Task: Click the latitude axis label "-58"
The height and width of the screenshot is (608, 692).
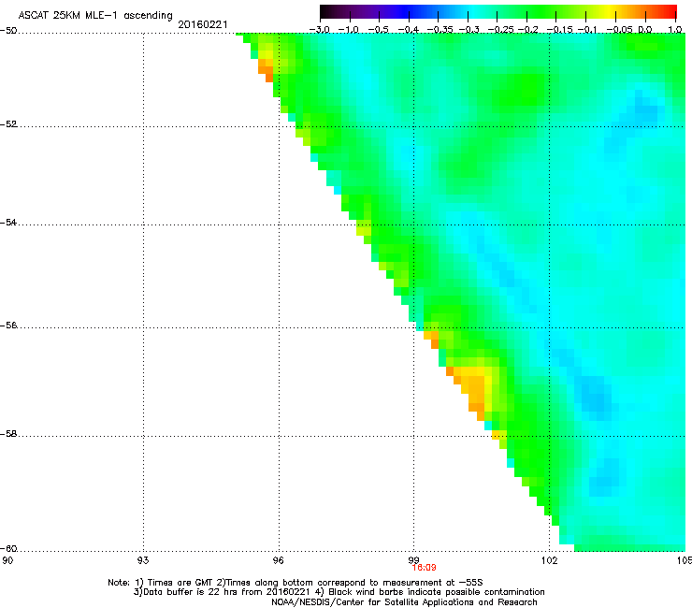Action: coord(8,434)
